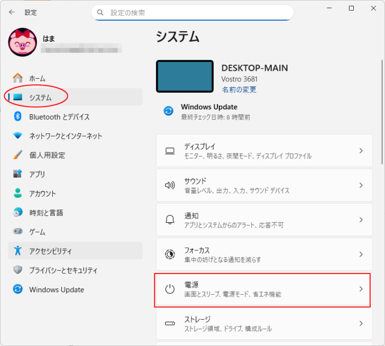Click the privacy shield icon

[x=17, y=270]
